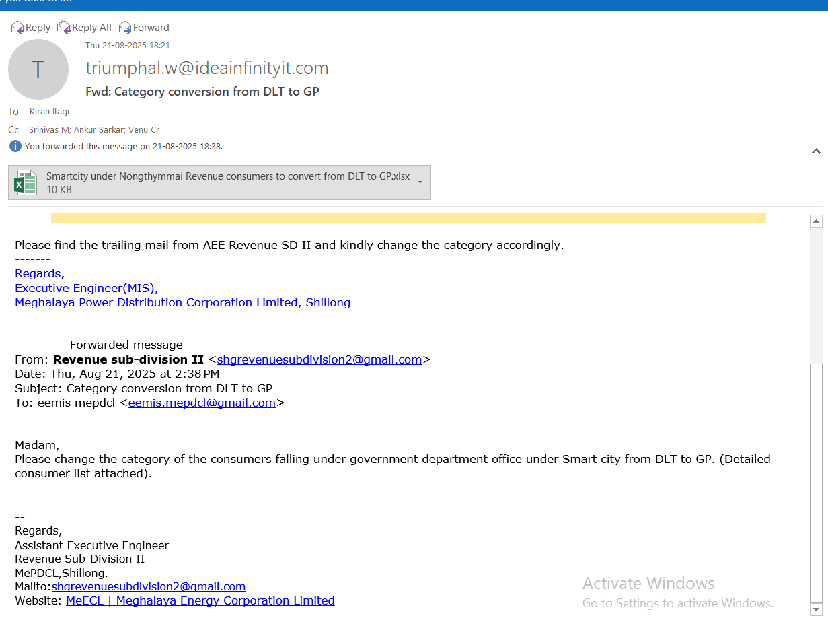828x620 pixels.
Task: Click the Reply All icon
Action: tap(64, 27)
